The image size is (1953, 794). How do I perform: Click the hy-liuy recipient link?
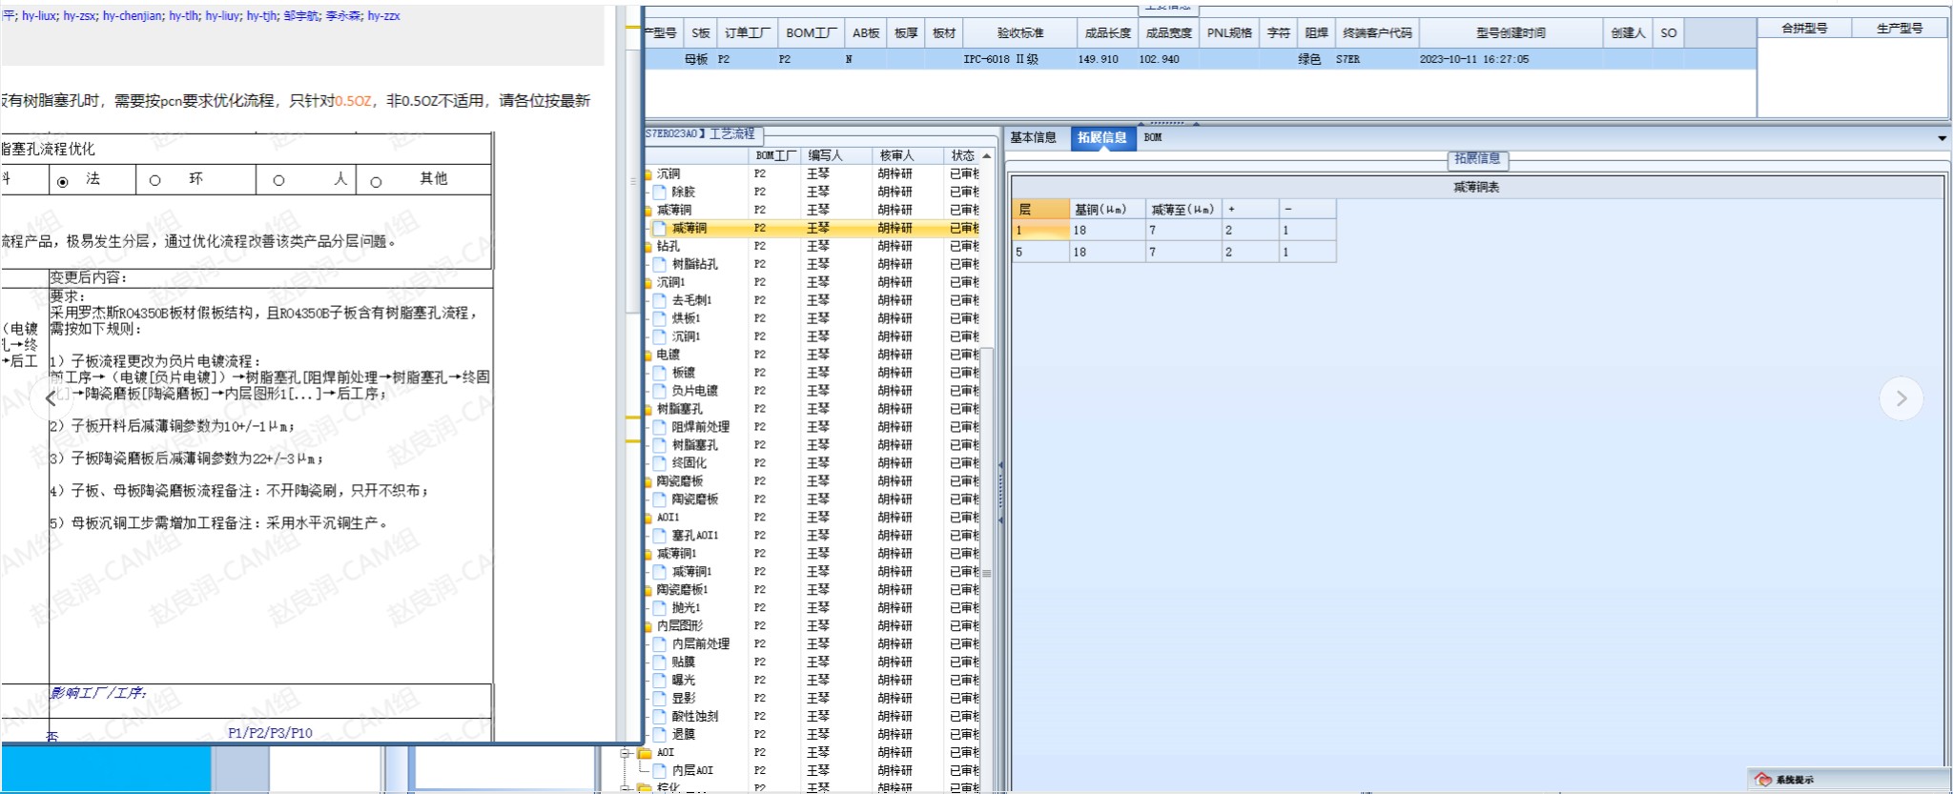tap(222, 16)
